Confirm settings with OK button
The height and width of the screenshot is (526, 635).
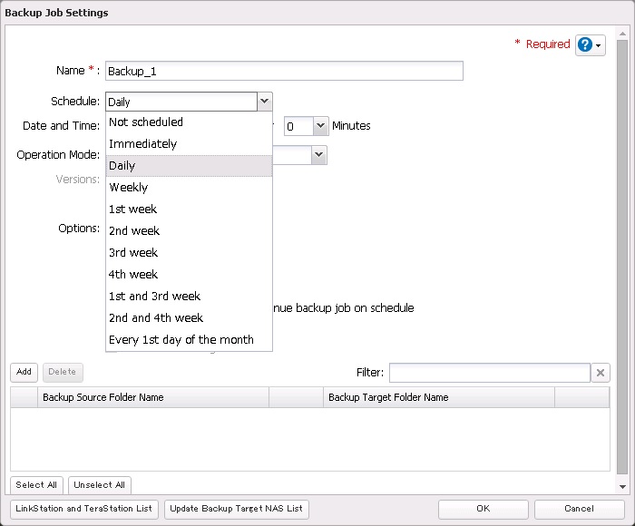click(483, 509)
